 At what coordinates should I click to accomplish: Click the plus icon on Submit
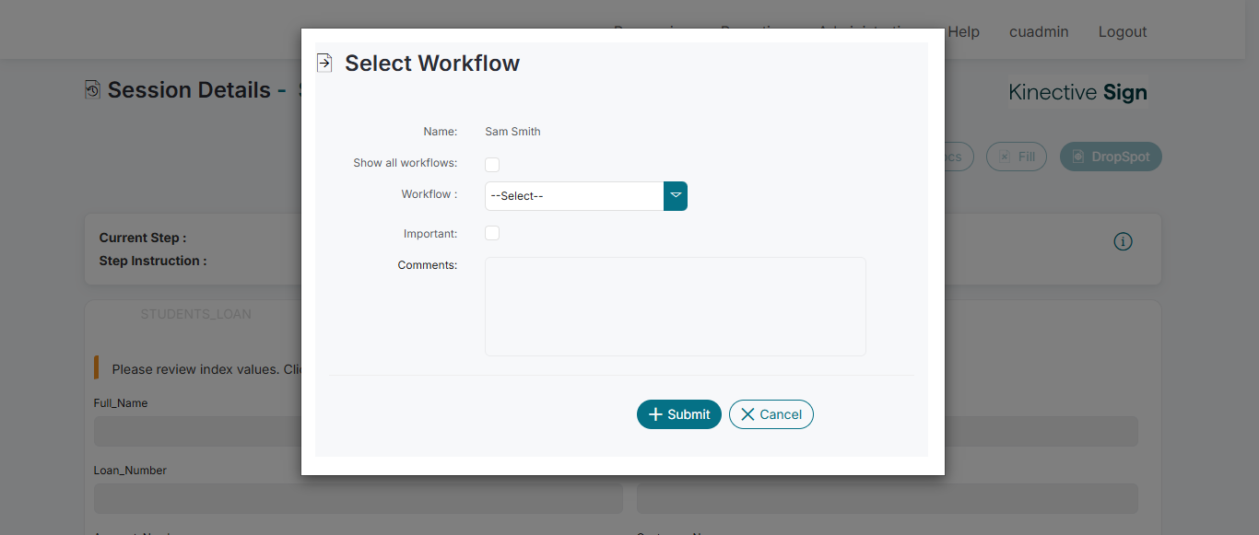point(655,414)
